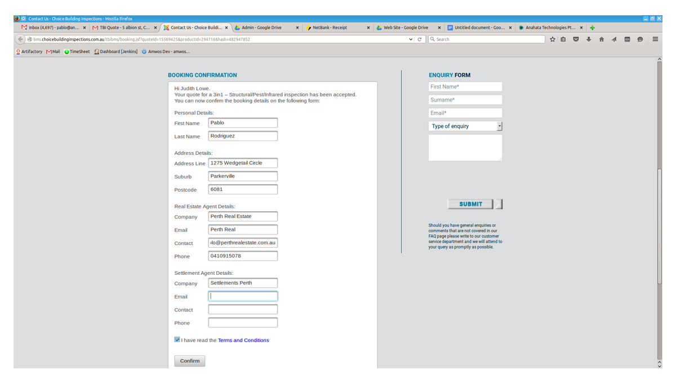Switch to Admin - Google Drive tab
Viewport: 676px width, 383px height.
[x=266, y=28]
